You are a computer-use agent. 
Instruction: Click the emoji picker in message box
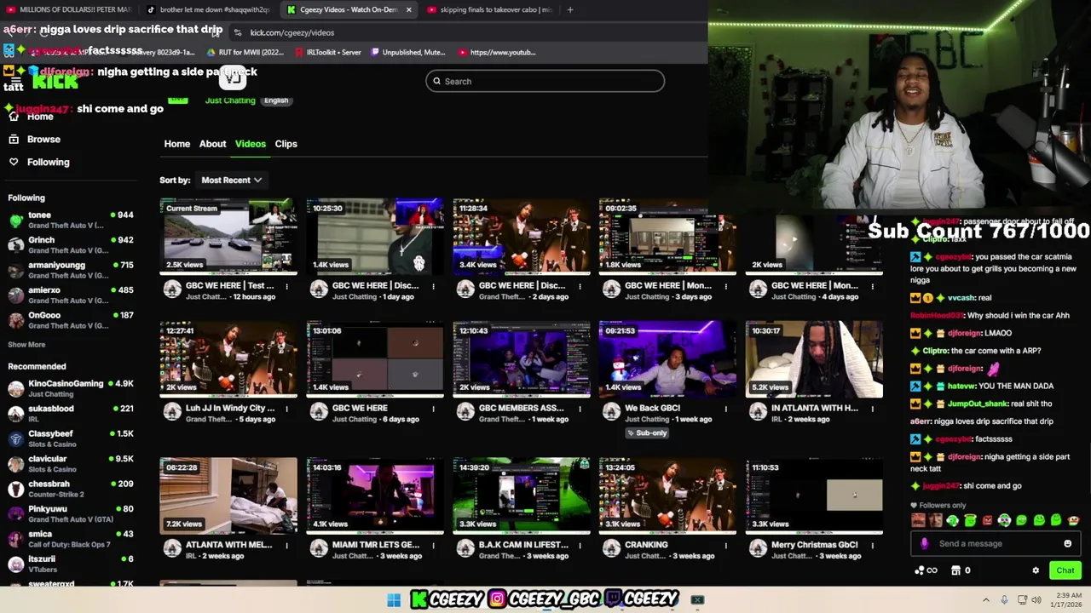(1067, 544)
